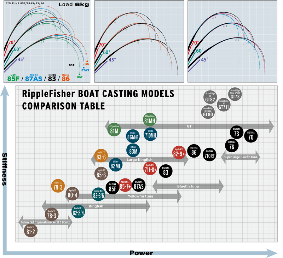
Task: Select the Aquila ST 78-3 badge
Action: tap(52, 214)
